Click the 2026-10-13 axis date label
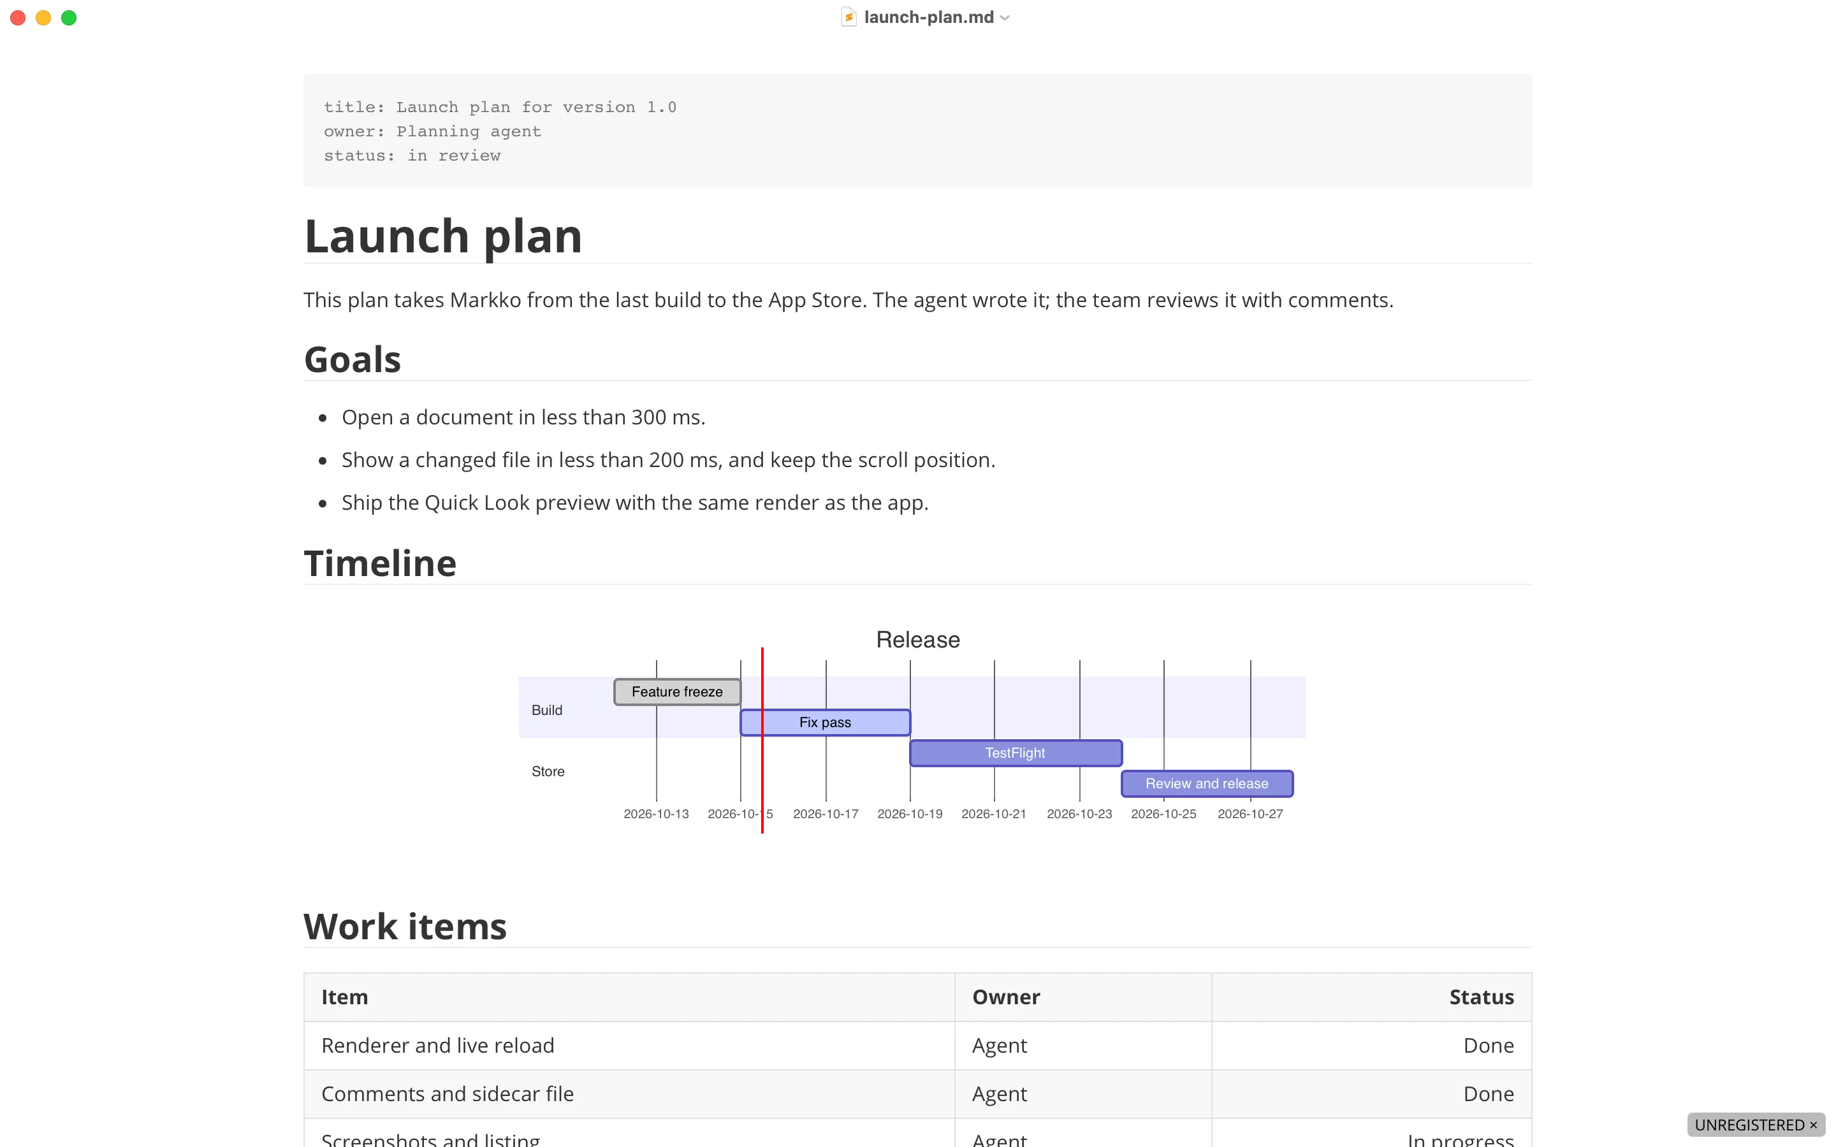Viewport: 1836px width, 1147px height. pos(656,813)
